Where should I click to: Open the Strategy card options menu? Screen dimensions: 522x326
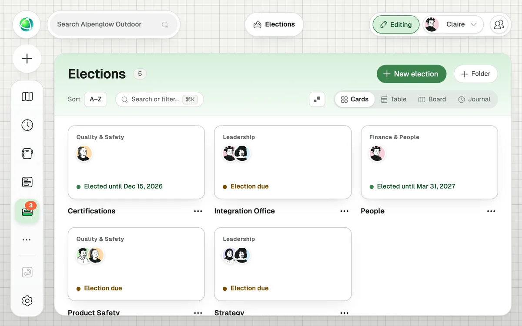coord(345,313)
